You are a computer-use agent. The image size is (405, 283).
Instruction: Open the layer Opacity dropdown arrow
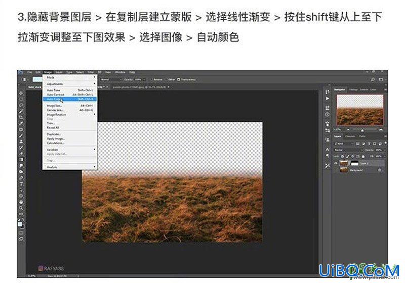385,150
